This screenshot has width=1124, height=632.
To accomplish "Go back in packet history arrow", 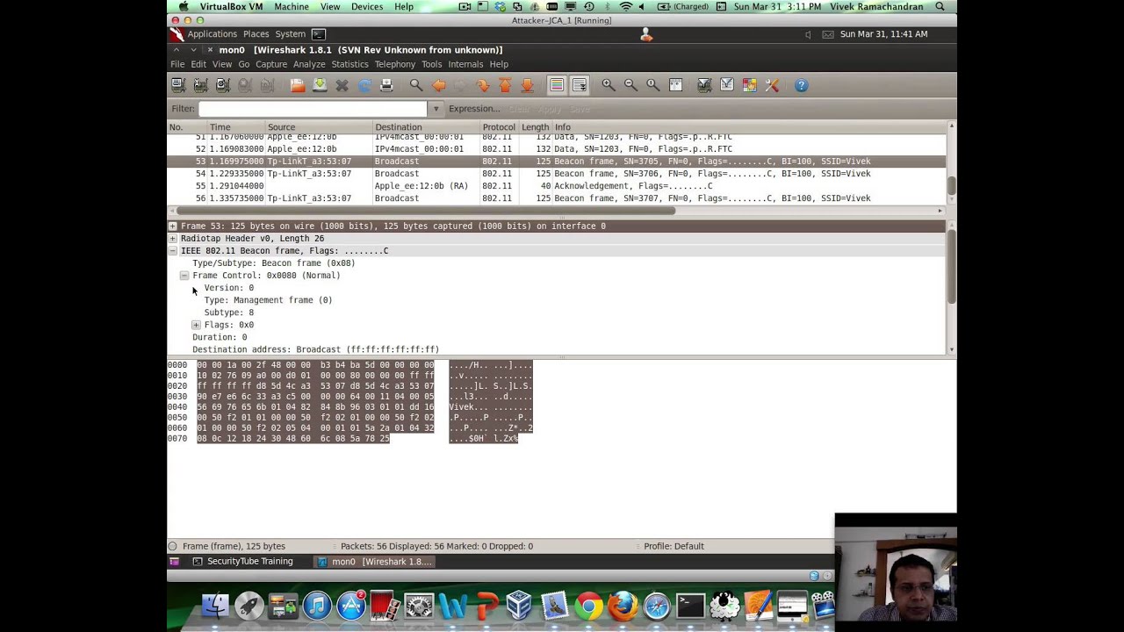I will point(439,85).
